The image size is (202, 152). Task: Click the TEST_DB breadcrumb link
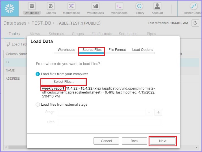click(41, 23)
